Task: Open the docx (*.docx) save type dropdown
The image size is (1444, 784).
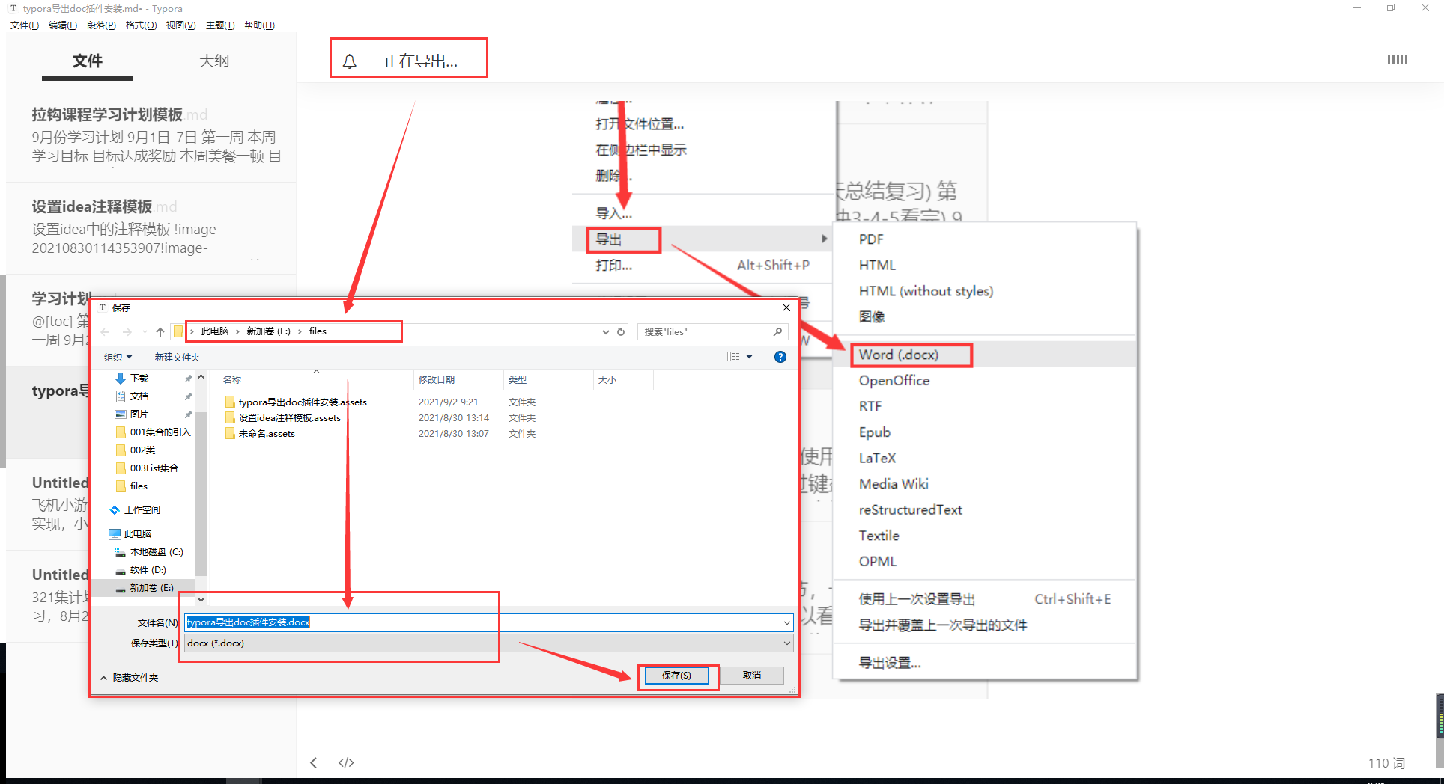Action: (x=785, y=643)
